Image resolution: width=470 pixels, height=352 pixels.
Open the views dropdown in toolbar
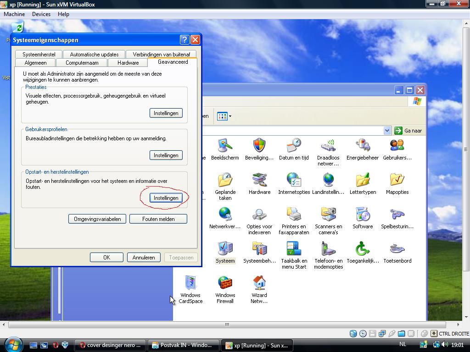224,116
